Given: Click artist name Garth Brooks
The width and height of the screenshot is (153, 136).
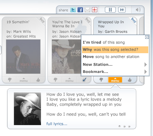Looking at the screenshot, I should [x=116, y=31].
